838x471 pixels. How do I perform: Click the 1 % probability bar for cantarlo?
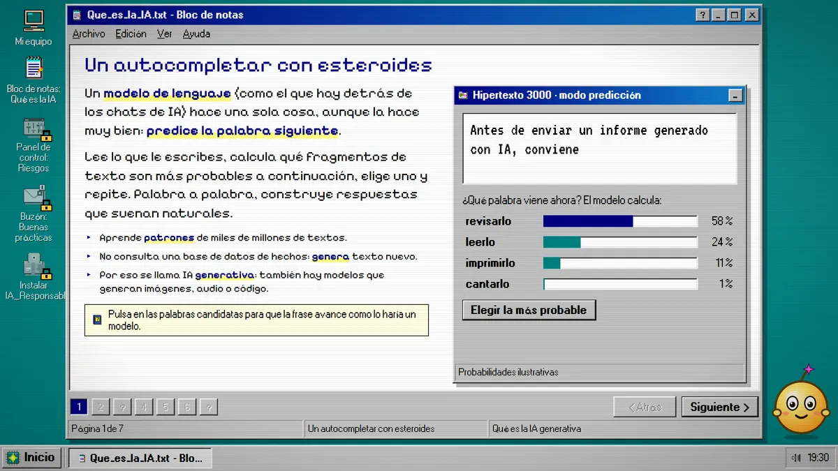[x=620, y=284]
